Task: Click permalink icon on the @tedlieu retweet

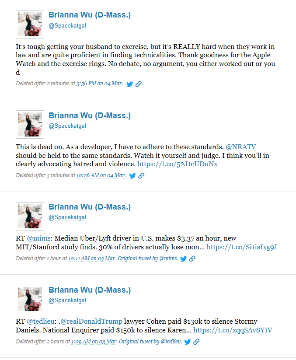Action: tap(196, 342)
